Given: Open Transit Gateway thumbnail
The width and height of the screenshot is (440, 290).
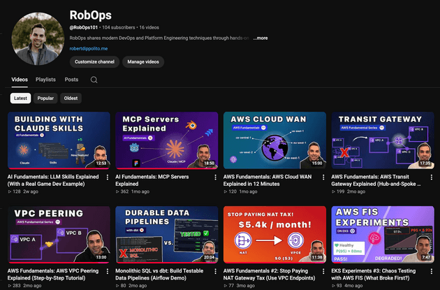Looking at the screenshot, I should (x=383, y=140).
